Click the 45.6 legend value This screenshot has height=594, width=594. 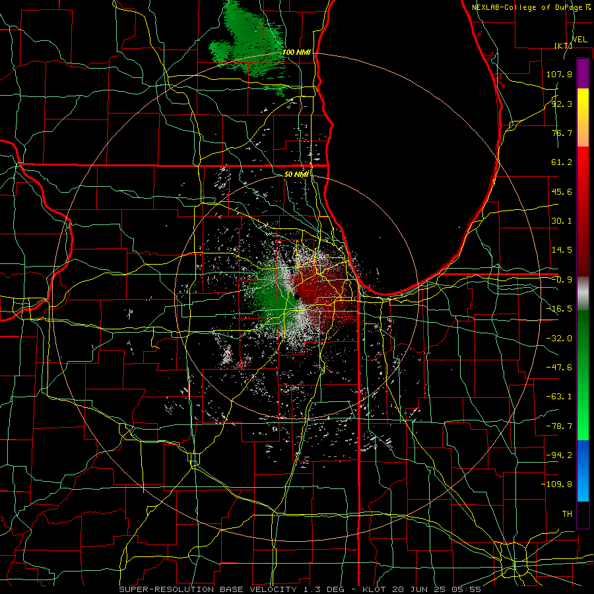tap(562, 191)
